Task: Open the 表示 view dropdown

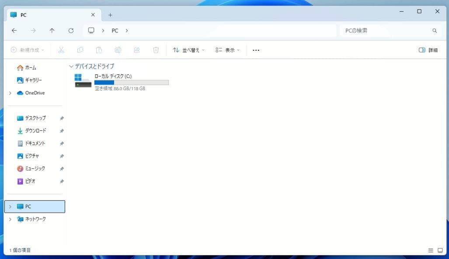Action: tap(227, 50)
